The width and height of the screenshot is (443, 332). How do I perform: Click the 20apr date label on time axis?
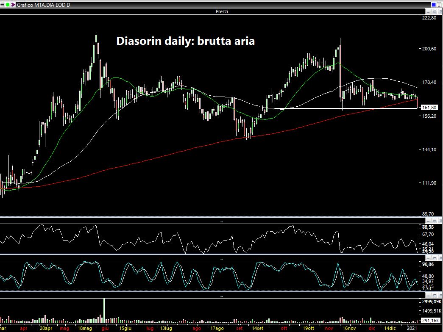click(x=46, y=328)
